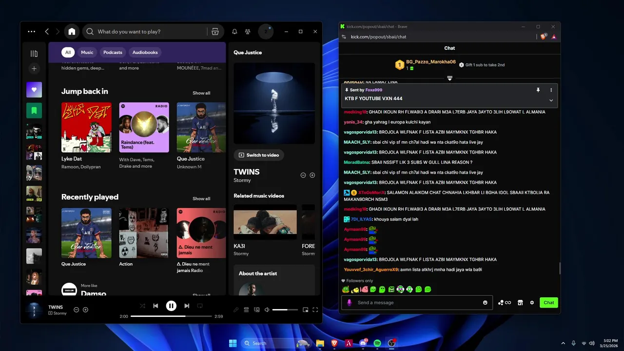Image resolution: width=624 pixels, height=351 pixels.
Task: Show hidden system tray icons
Action: pos(563,343)
